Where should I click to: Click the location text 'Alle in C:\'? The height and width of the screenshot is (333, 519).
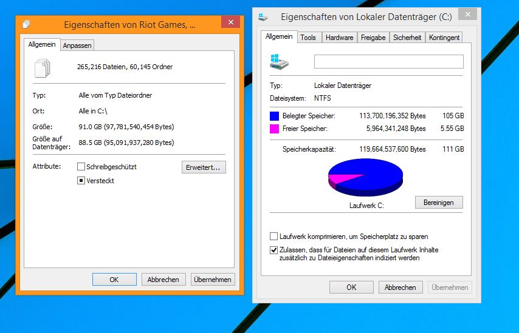click(x=93, y=112)
